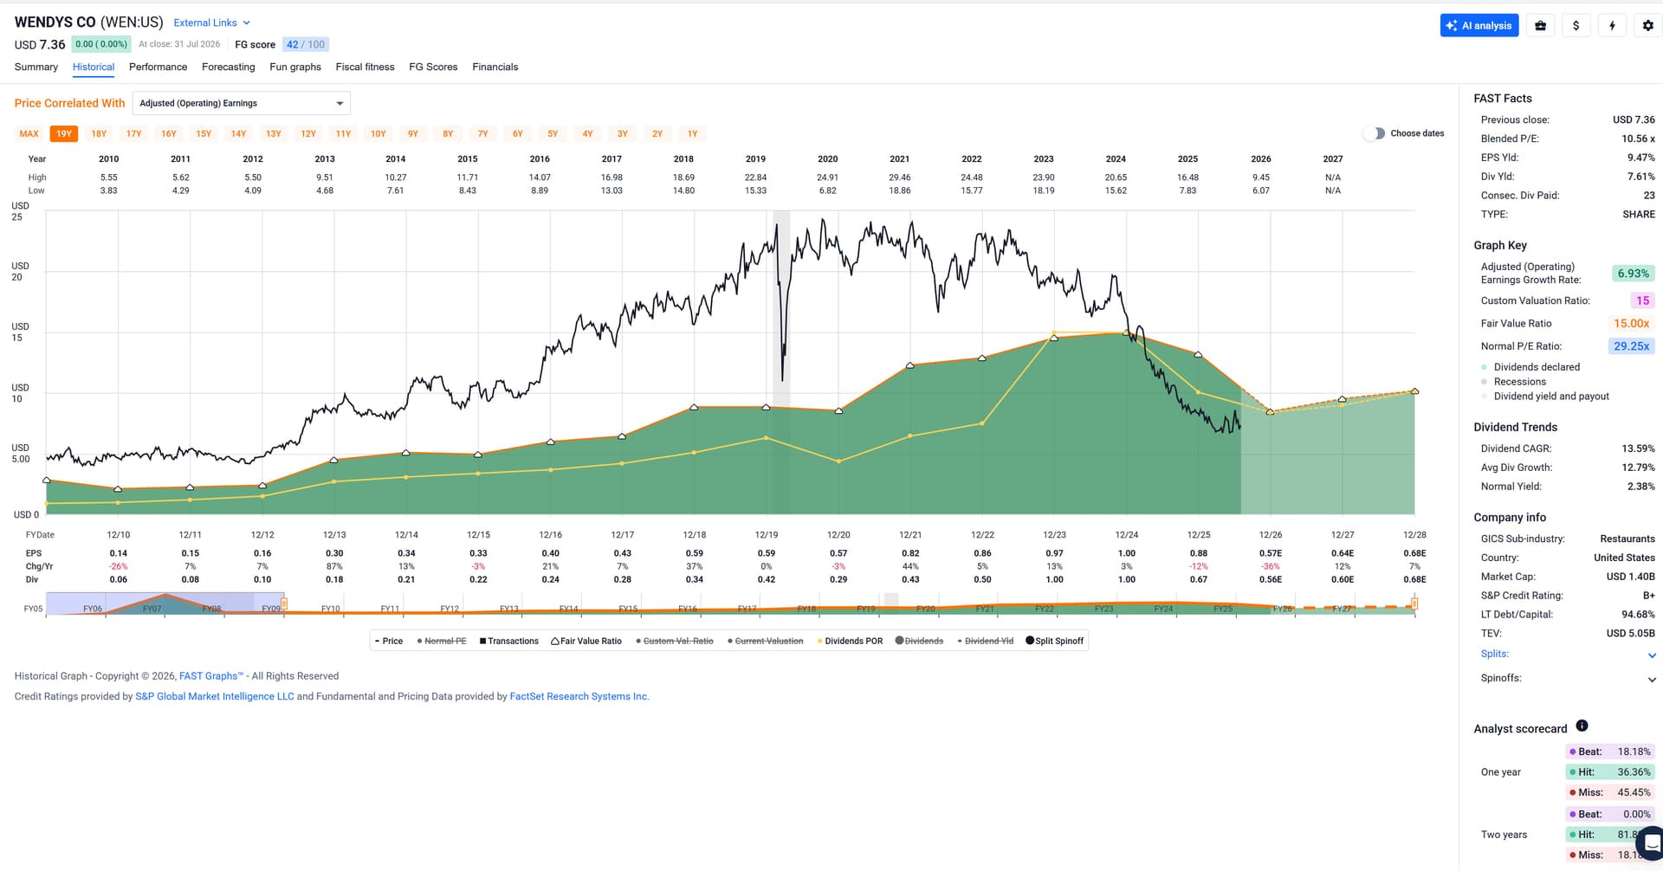The height and width of the screenshot is (871, 1663).
Task: Click the Blended P/E value 10.56 x
Action: [x=1638, y=139]
